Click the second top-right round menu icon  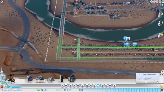154,2
